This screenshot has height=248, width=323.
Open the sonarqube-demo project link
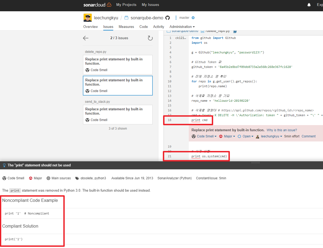click(x=147, y=18)
